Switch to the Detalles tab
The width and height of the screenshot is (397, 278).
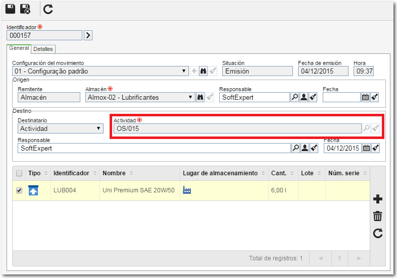click(43, 49)
